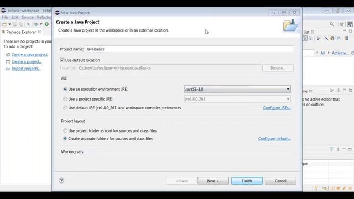Click the last Task List toolbar icon

point(347,39)
